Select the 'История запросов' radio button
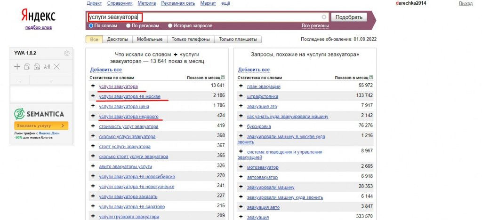The image size is (482, 220). click(170, 26)
